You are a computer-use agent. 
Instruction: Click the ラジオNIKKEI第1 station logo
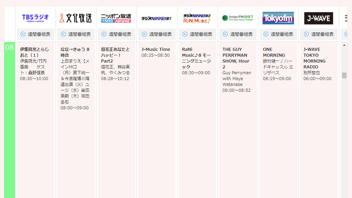[157, 18]
